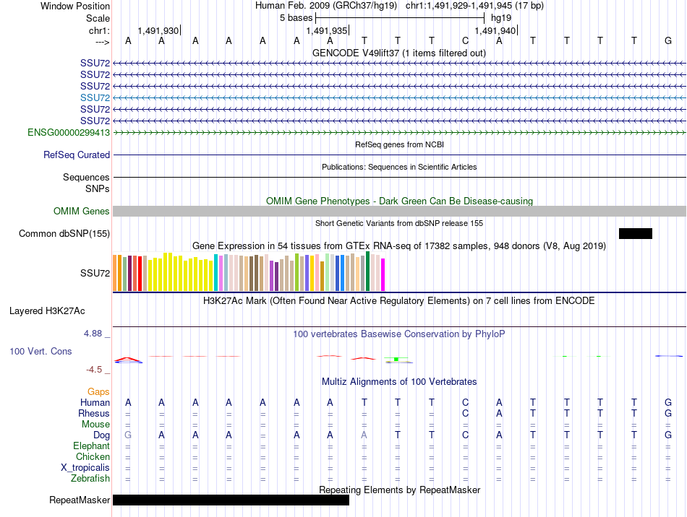Open the Layered H3K27Ac track label
Viewport: 687px width, 517px height.
(x=47, y=312)
